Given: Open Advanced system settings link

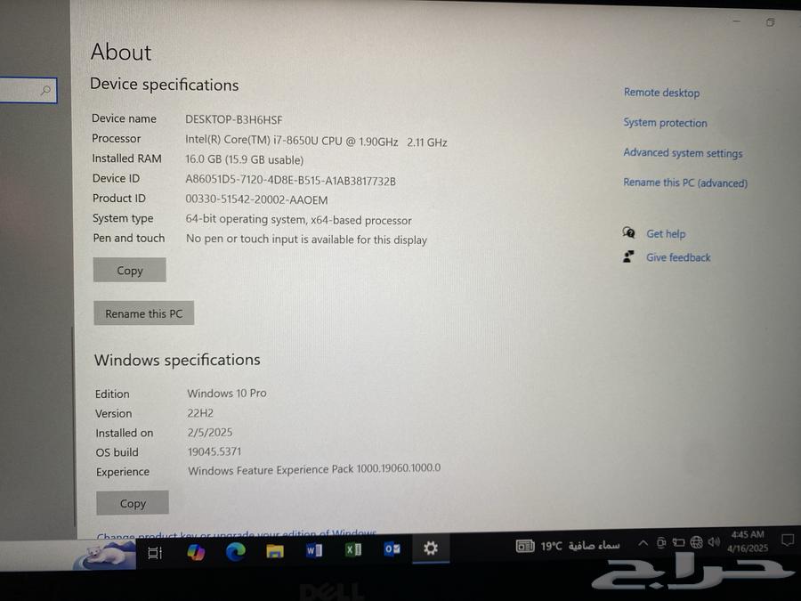Looking at the screenshot, I should pos(683,153).
